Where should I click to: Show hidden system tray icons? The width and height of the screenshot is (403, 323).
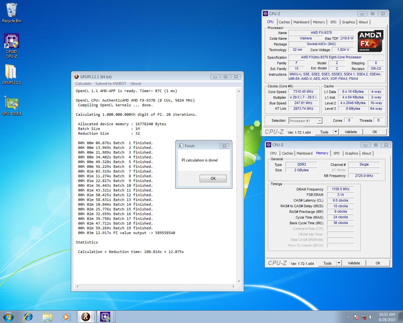(348, 317)
